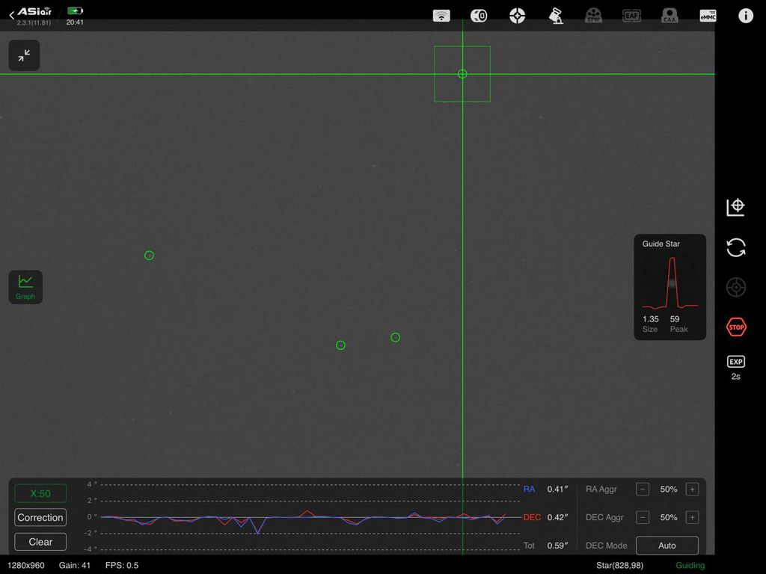Open the Wi-Fi settings icon
Screen dimensions: 766x574
pyautogui.click(x=441, y=16)
